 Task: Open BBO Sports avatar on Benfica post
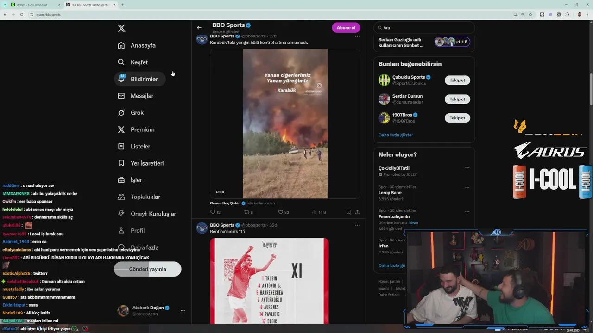pos(202,228)
